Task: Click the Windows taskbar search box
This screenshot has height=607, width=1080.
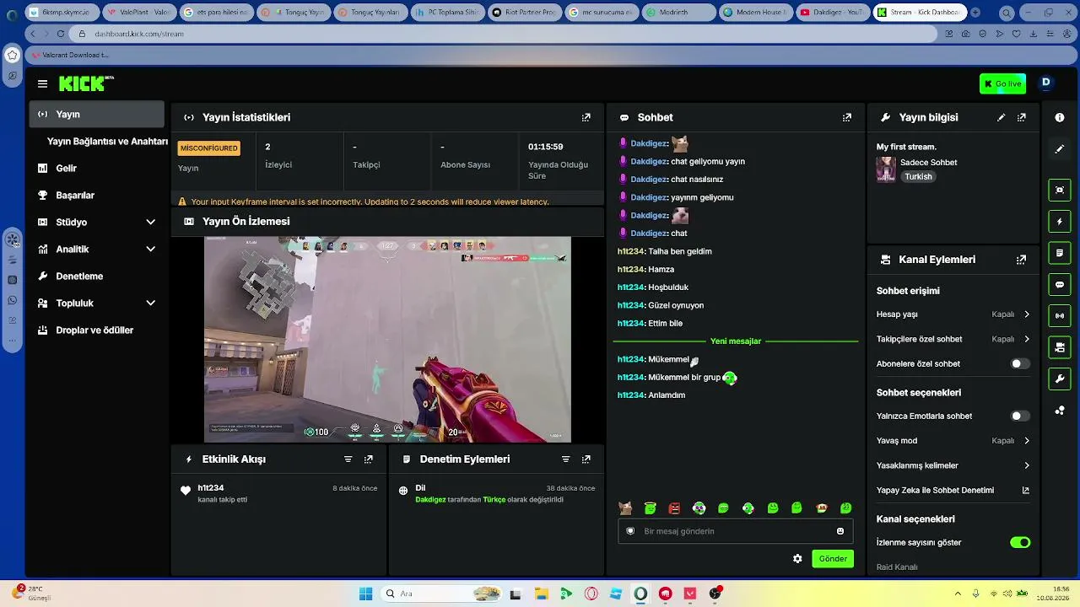Action: tap(440, 594)
